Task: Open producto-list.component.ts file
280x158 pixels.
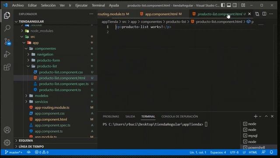Action: coord(60,90)
